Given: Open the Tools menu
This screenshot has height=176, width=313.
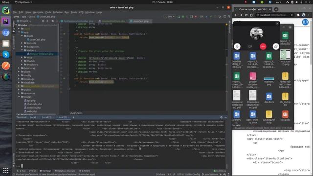Looking at the screenshot, I should pos(74,12).
